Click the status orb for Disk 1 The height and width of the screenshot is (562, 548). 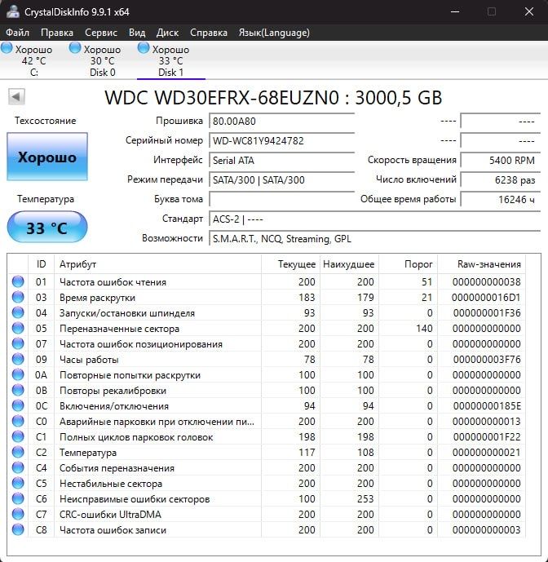(x=144, y=48)
